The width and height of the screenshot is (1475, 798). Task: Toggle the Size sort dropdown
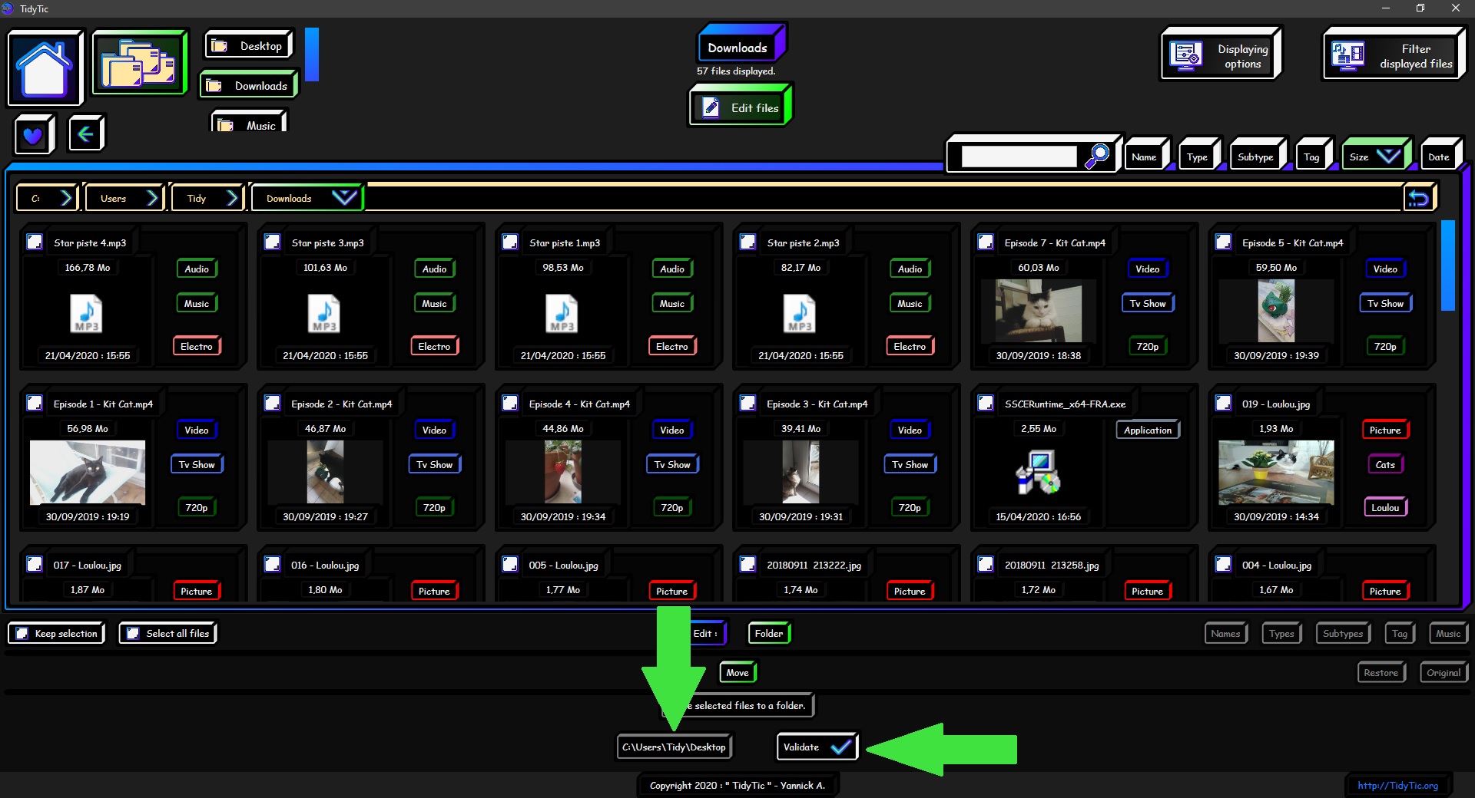click(1387, 157)
